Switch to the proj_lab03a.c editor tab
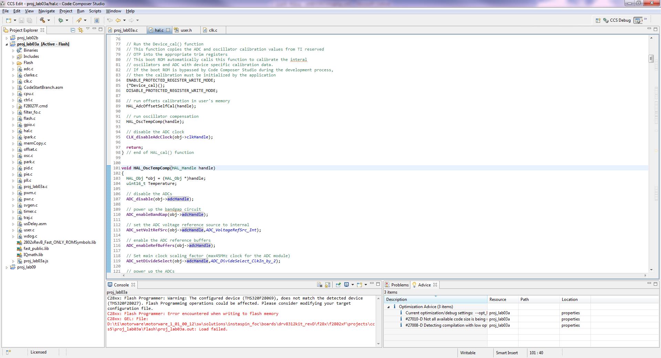The height and width of the screenshot is (358, 661). click(126, 30)
